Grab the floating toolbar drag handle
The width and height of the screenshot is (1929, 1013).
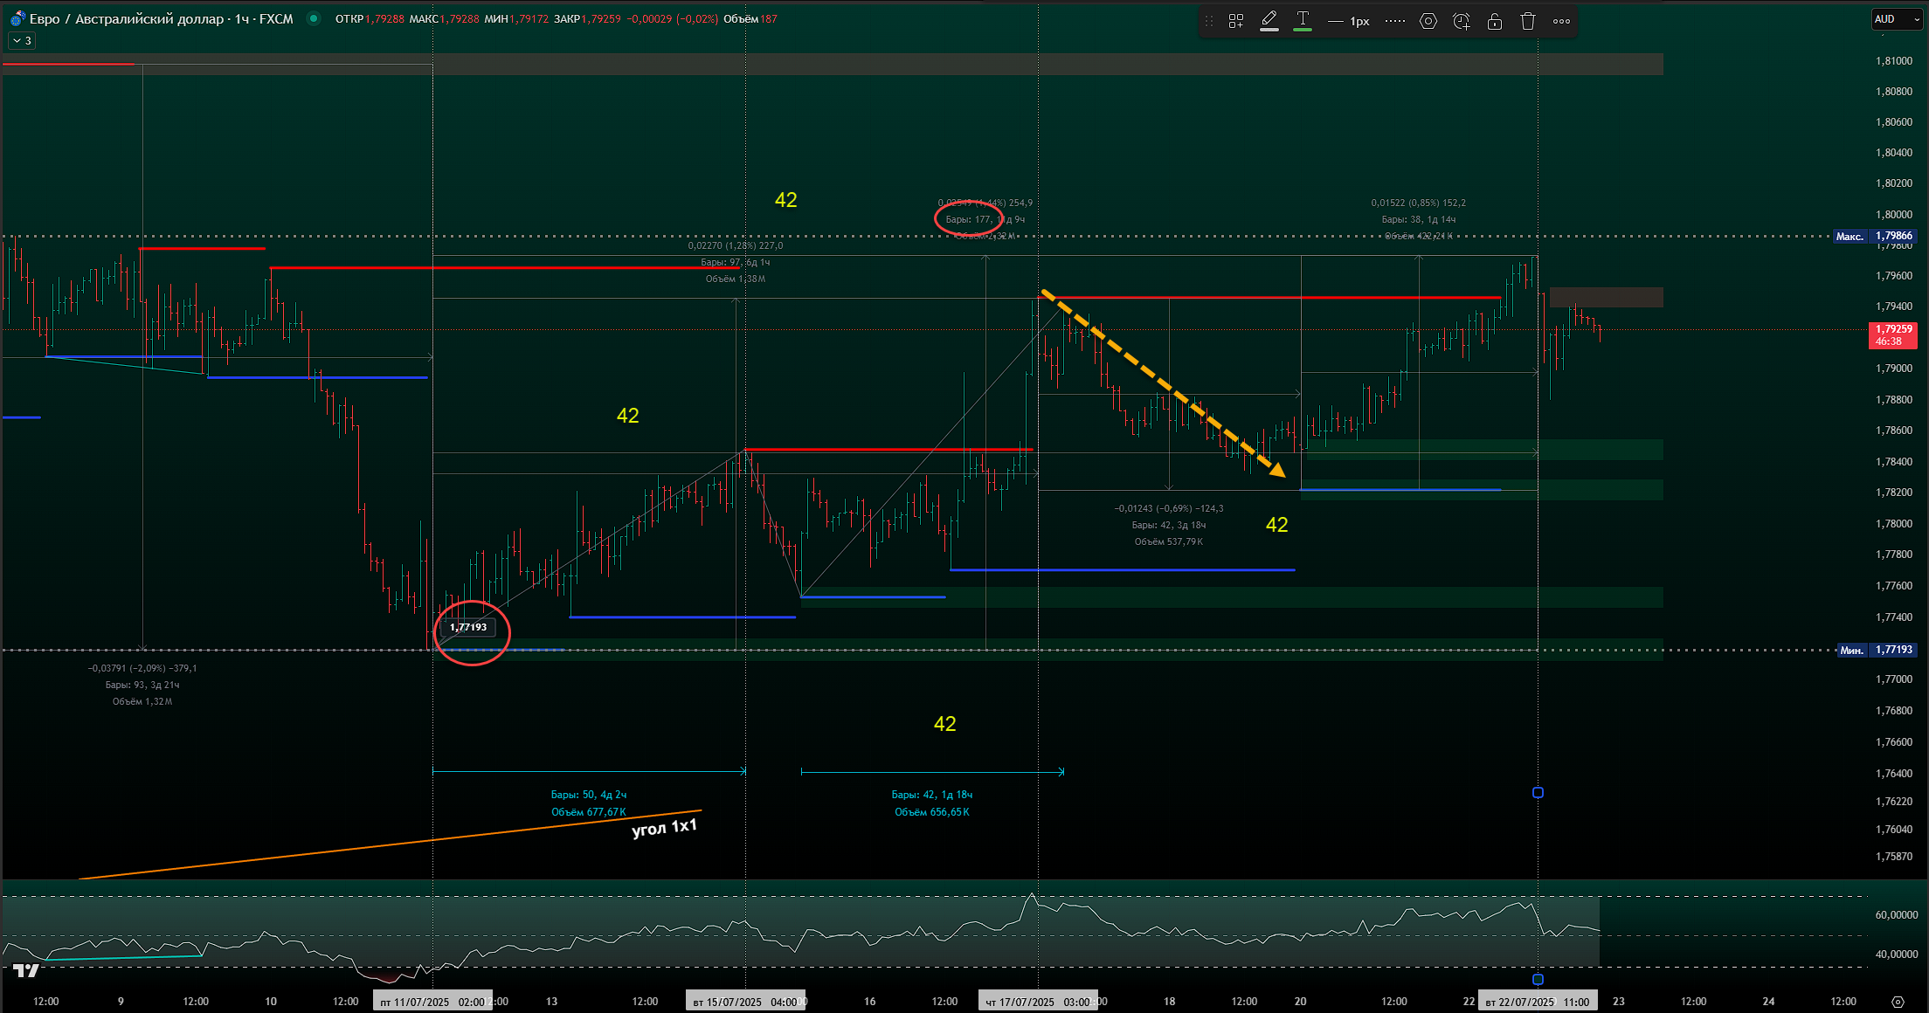1209,21
